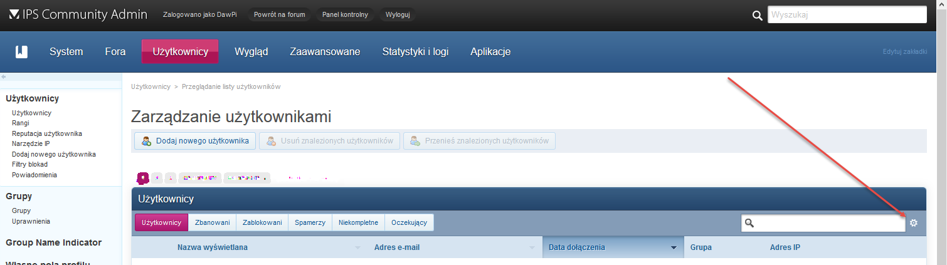The height and width of the screenshot is (265, 947).
Task: Go to Powrót na forum
Action: 279,14
